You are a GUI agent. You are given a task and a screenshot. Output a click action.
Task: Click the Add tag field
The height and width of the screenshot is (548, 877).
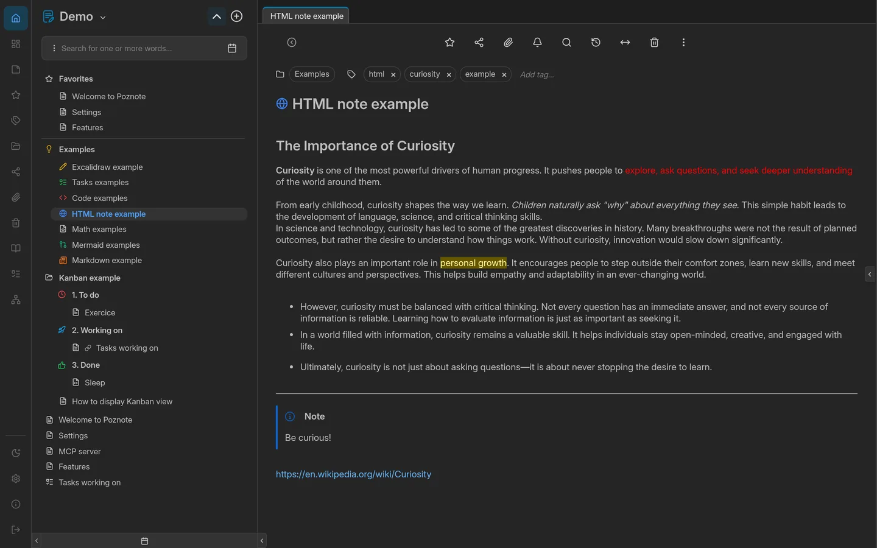(537, 75)
